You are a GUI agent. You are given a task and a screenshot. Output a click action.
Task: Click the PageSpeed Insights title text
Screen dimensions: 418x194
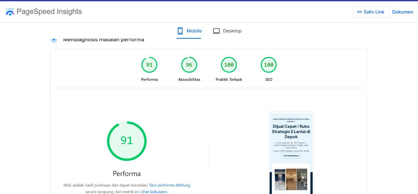[49, 12]
